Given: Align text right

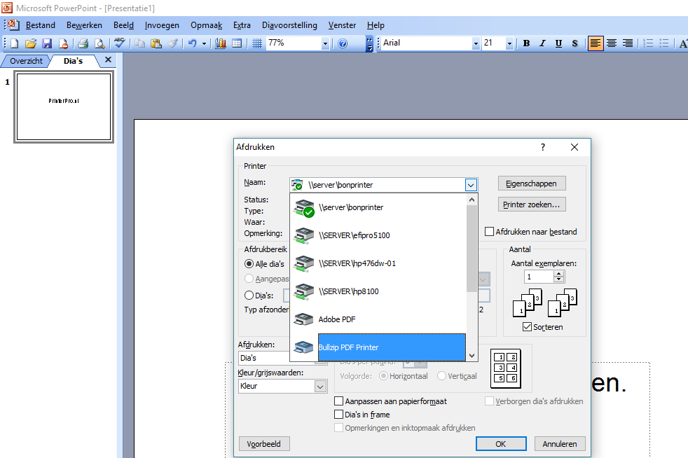Looking at the screenshot, I should coord(628,43).
